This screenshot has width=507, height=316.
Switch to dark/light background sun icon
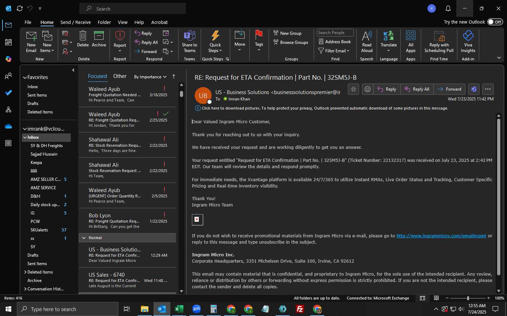coord(353,89)
